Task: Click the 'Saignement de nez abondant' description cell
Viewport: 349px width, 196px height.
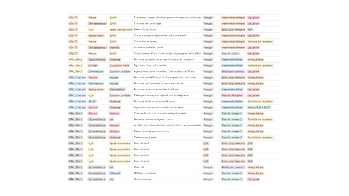Action: click(x=167, y=18)
